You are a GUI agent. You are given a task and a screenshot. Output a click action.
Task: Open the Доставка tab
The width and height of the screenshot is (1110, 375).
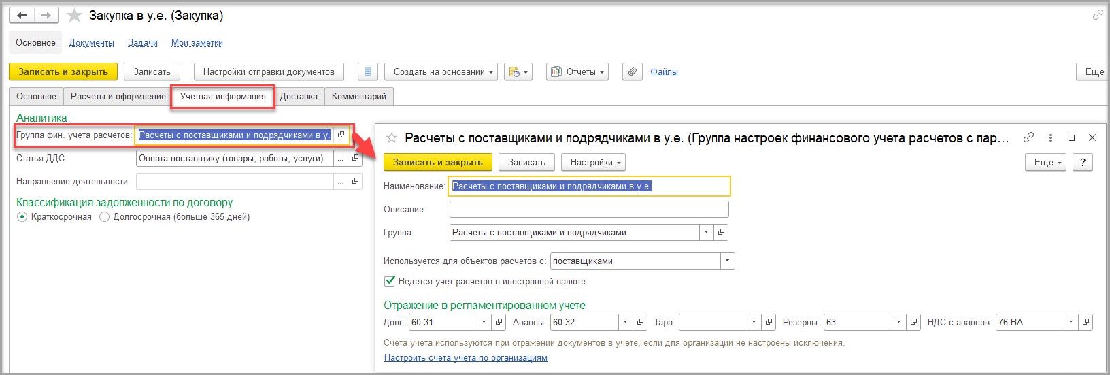[x=299, y=97]
